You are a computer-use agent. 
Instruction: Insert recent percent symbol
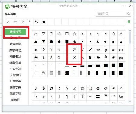[37, 22]
